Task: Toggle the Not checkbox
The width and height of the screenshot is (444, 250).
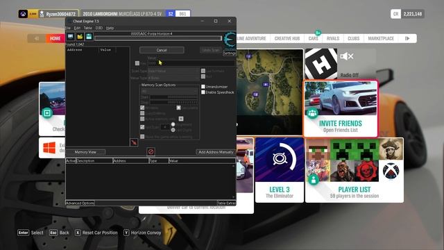Action: point(203,76)
